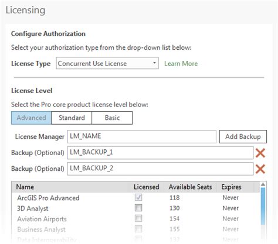This screenshot has height=244, width=278.
Task: Sort by the Available Seats column header
Action: point(190,187)
